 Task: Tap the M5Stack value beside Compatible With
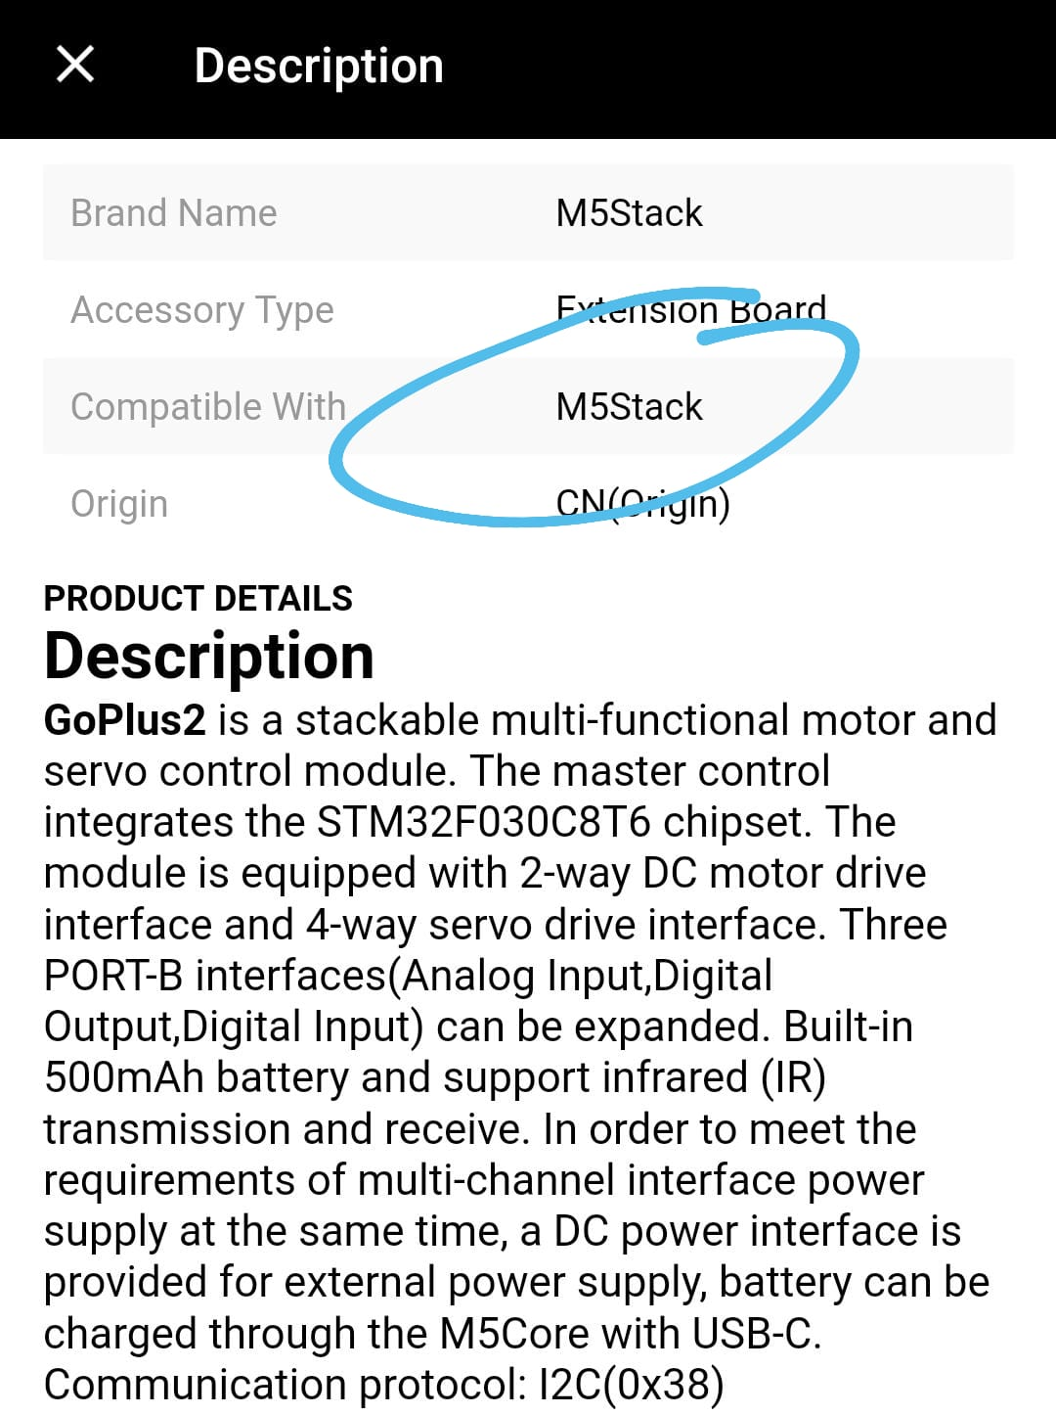coord(629,406)
